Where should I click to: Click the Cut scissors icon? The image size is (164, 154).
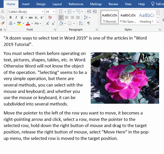2,12
